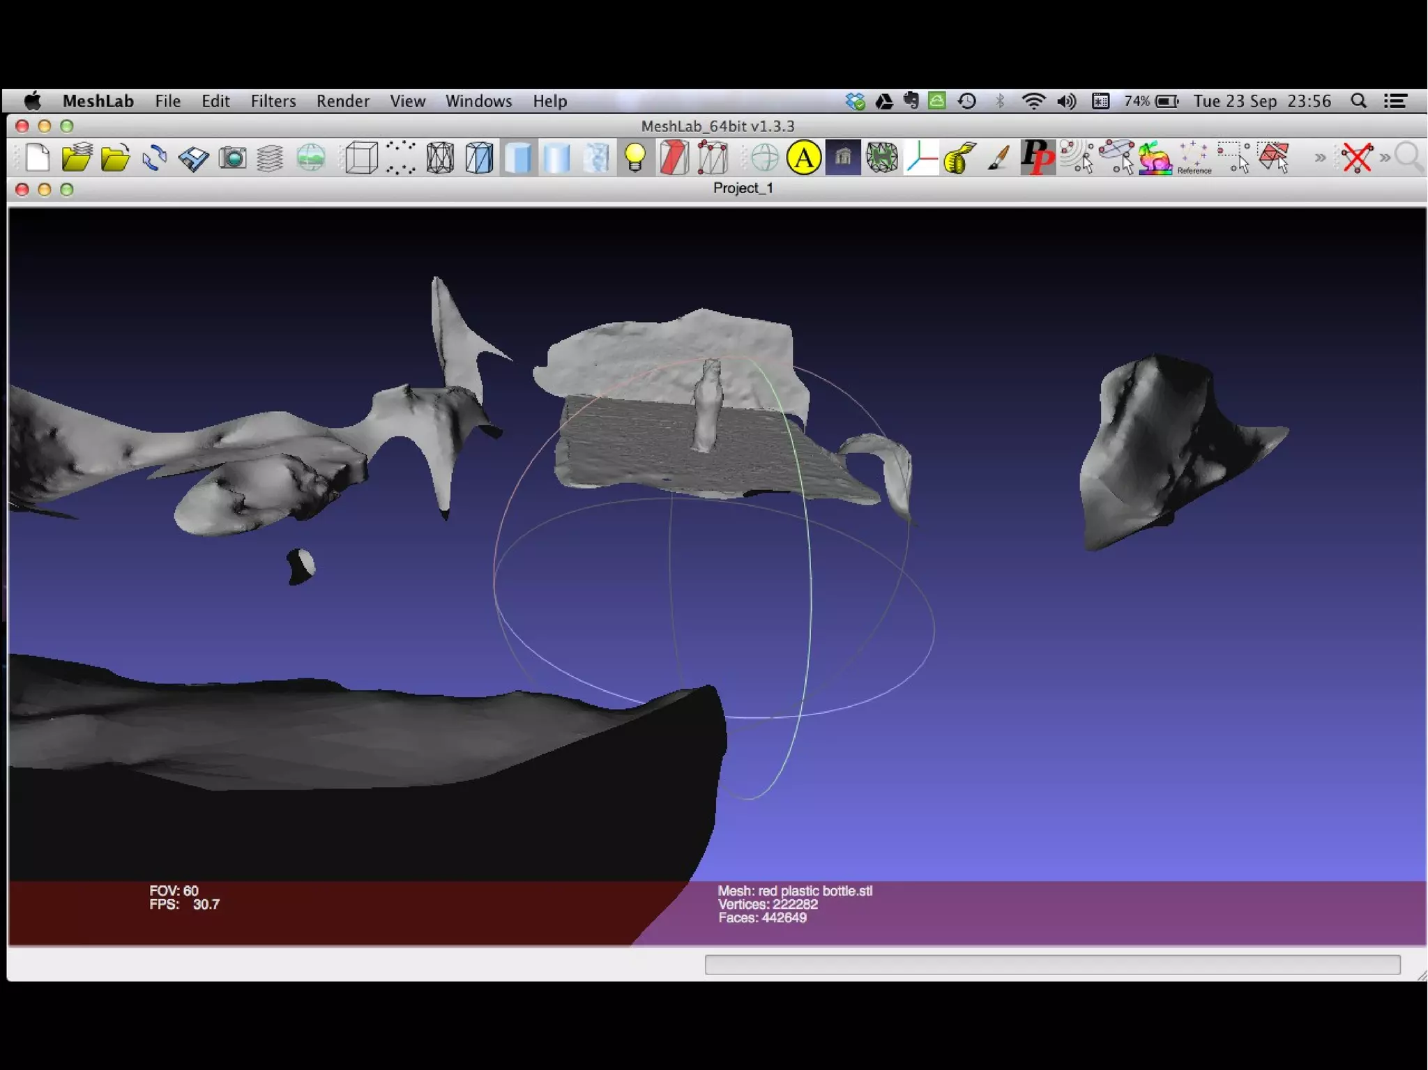Expand the toolbar overflow chevron before delete icon
This screenshot has width=1428, height=1070.
pos(1320,158)
